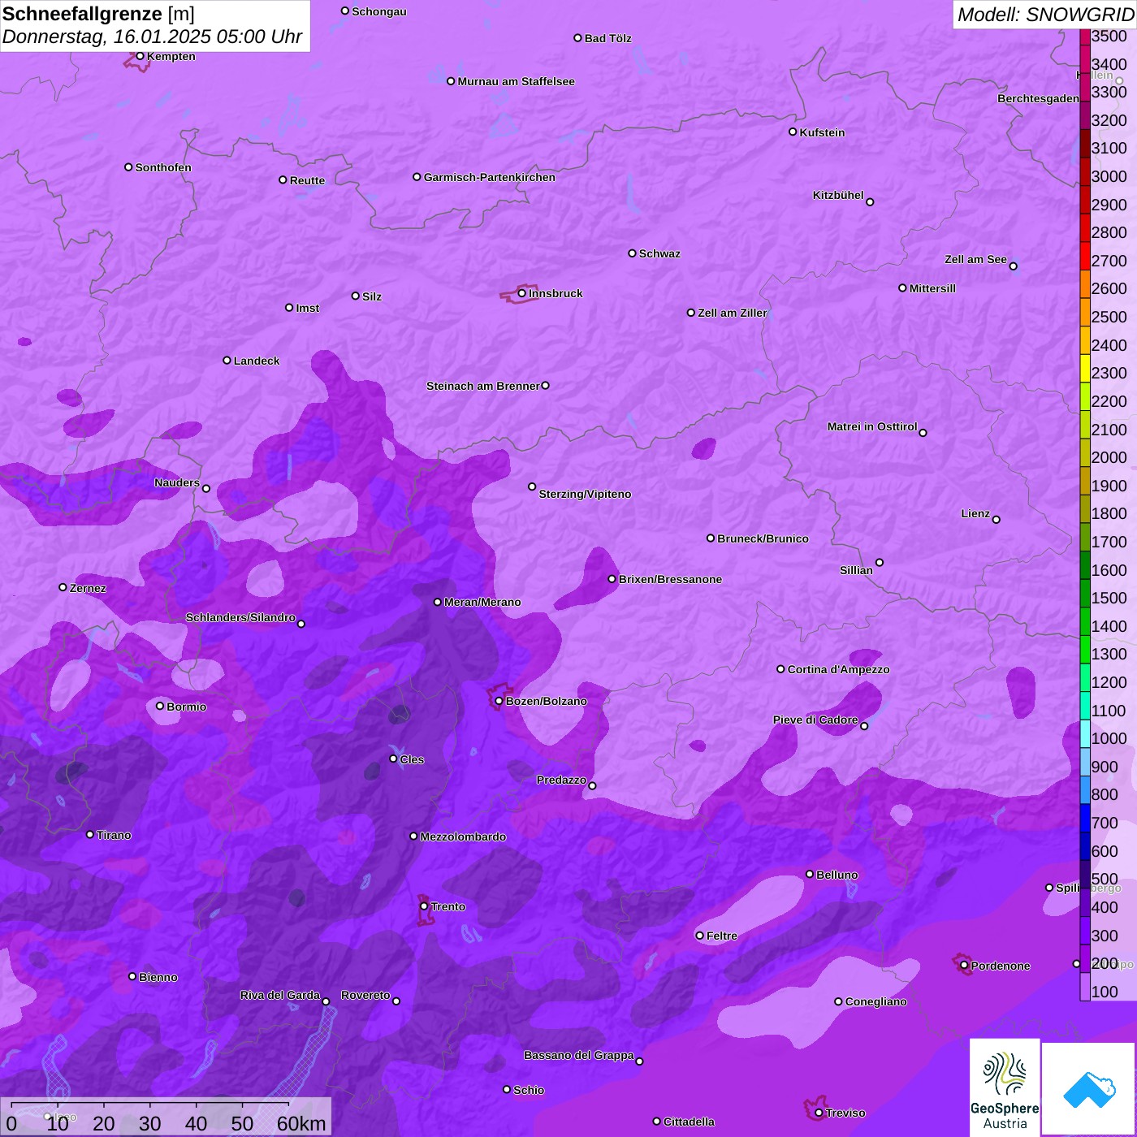
Task: Click the Berchtesgaden label
Action: point(1038,98)
